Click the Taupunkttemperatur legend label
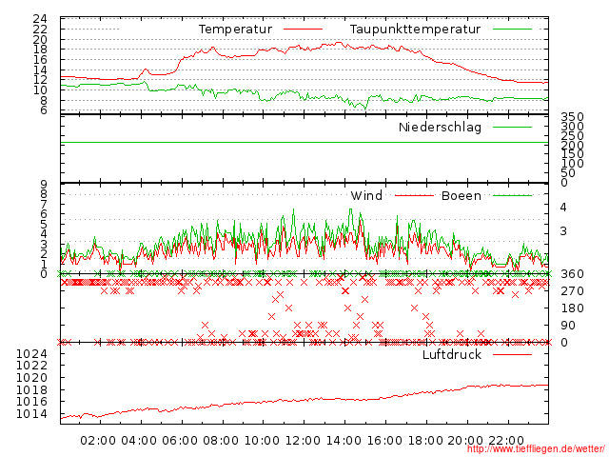Screen dimensions: 609x457 tap(415, 30)
